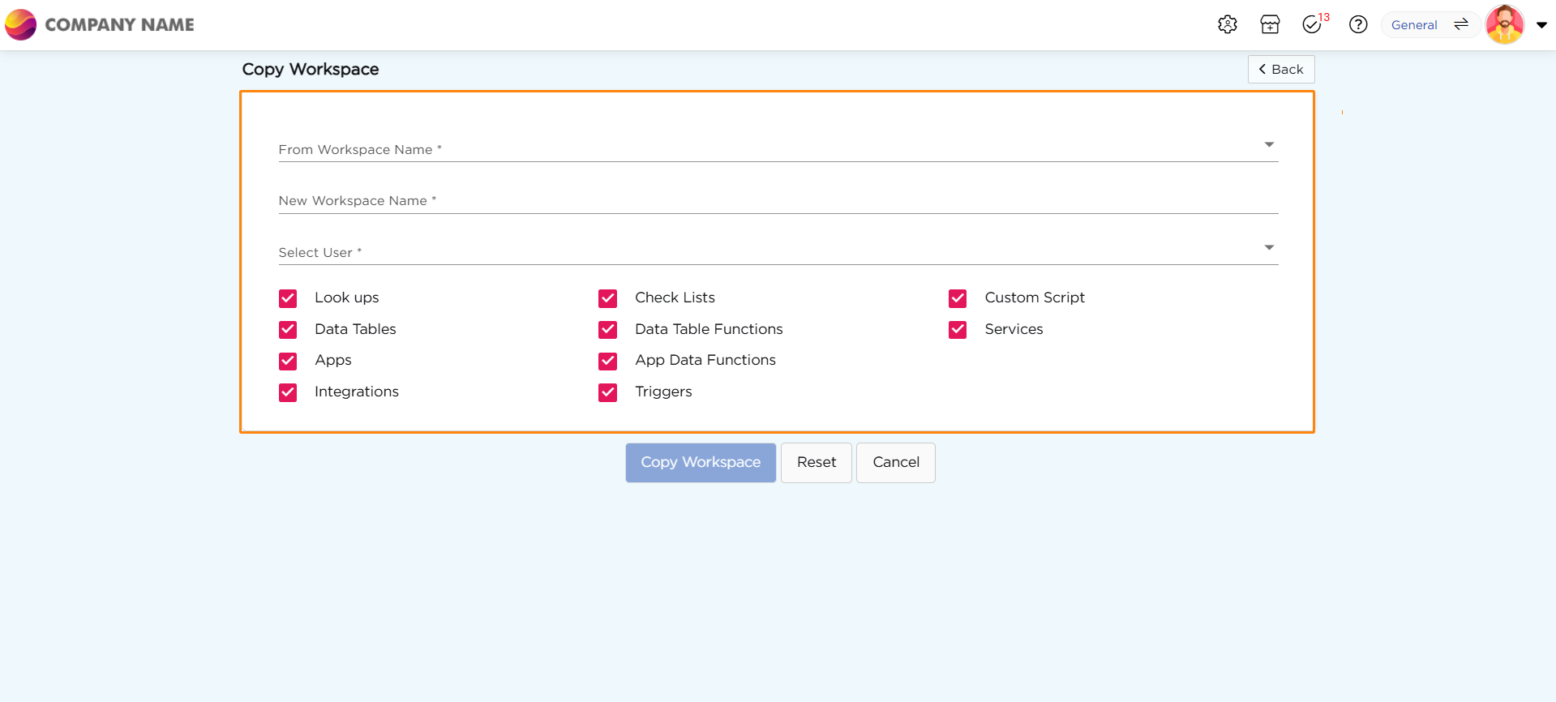Open tasks checkmark icon with 13 badge

1312,24
